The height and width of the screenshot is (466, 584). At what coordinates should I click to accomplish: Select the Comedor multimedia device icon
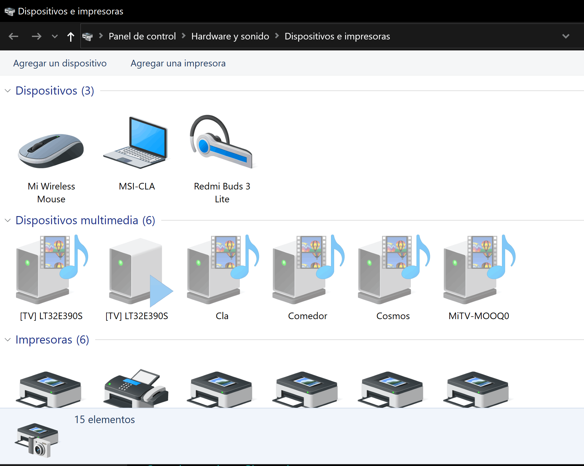[x=308, y=269]
